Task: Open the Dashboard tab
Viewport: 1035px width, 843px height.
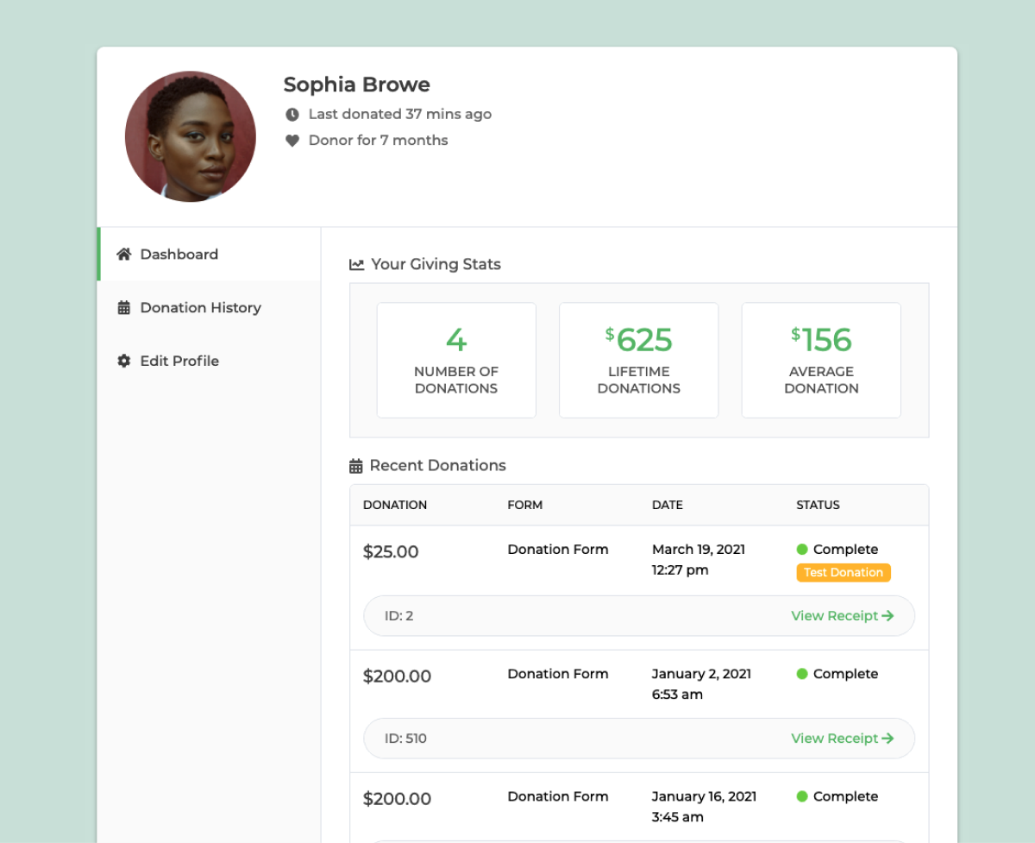Action: click(x=209, y=255)
